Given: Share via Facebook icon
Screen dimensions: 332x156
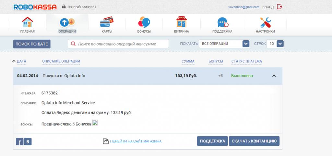Looking at the screenshot, I should (19, 141).
